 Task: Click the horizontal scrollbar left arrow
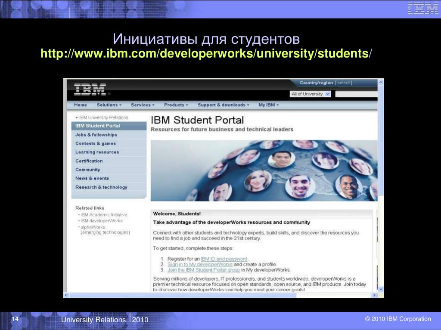click(66, 295)
